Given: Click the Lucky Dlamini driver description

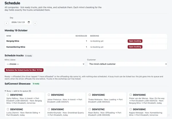Looking at the screenshot, I should pyautogui.click(x=23, y=114).
